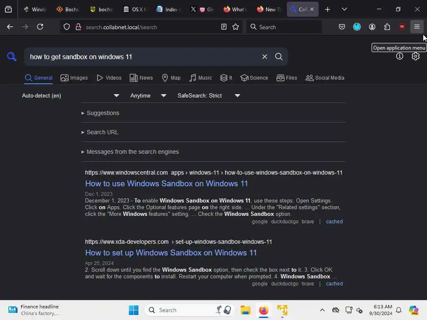Switch to the Windo browser tab

pos(35,9)
